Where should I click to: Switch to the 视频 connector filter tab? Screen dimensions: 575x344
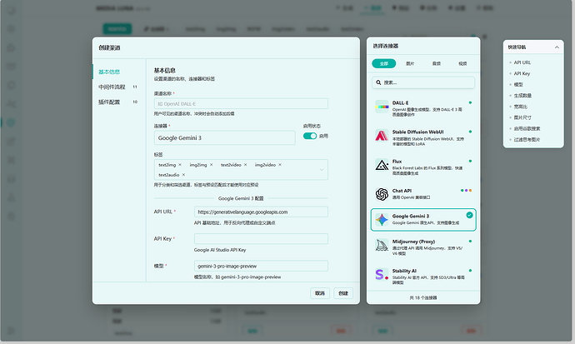(x=462, y=63)
